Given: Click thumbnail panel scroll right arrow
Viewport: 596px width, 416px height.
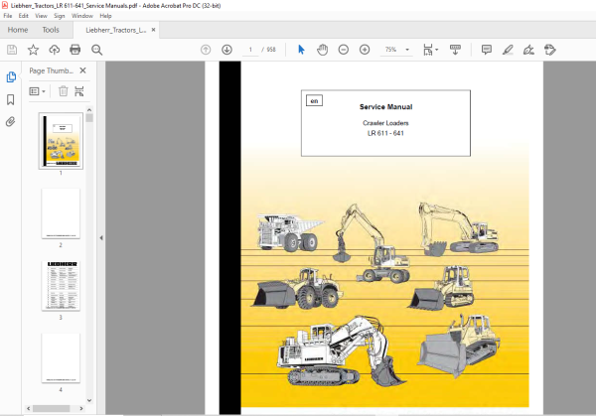Looking at the screenshot, I should tap(81, 408).
